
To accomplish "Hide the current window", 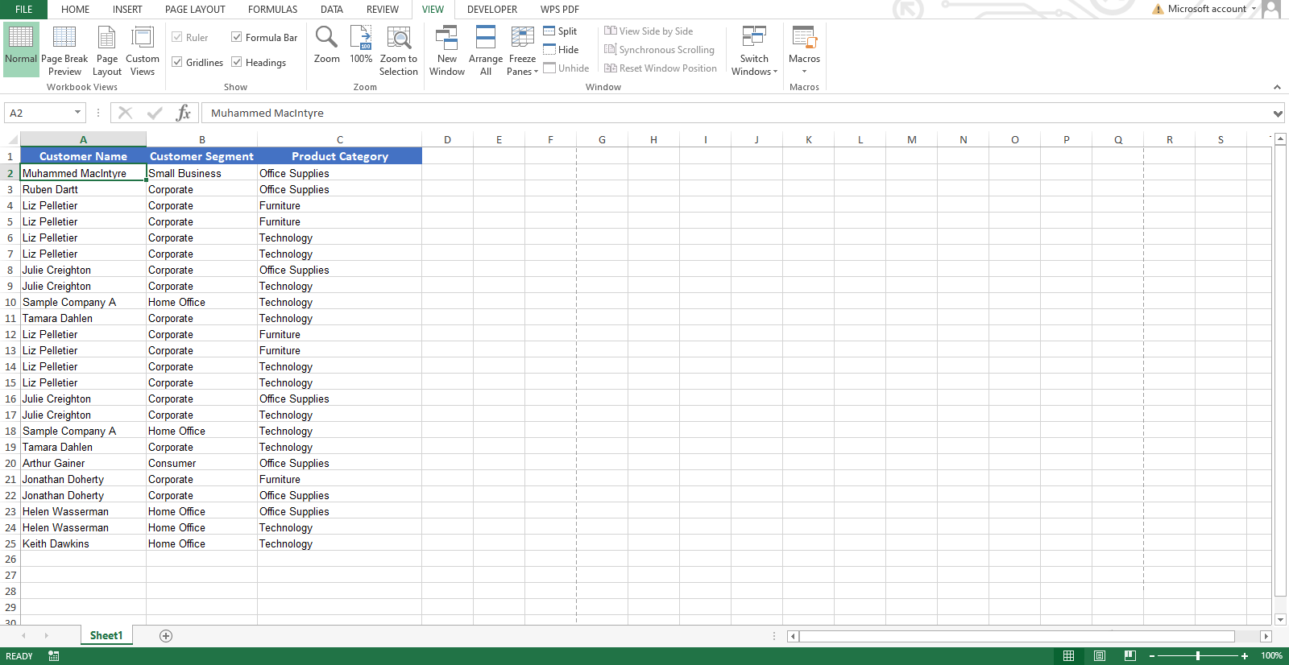I will (561, 50).
